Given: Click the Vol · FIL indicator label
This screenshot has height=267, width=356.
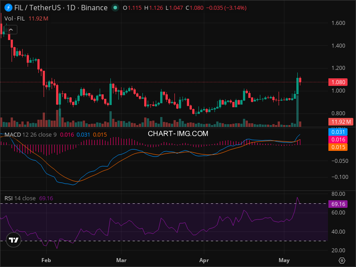Looking at the screenshot, I should pyautogui.click(x=15, y=19).
